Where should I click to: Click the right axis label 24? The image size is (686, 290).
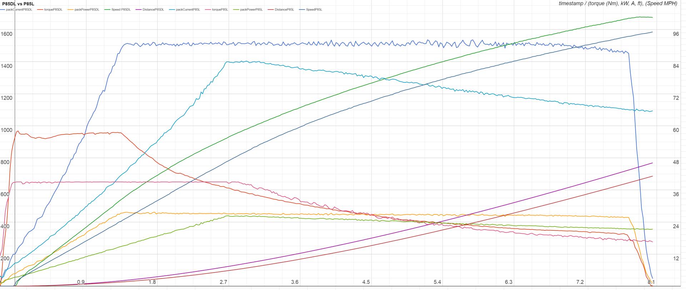(x=676, y=227)
